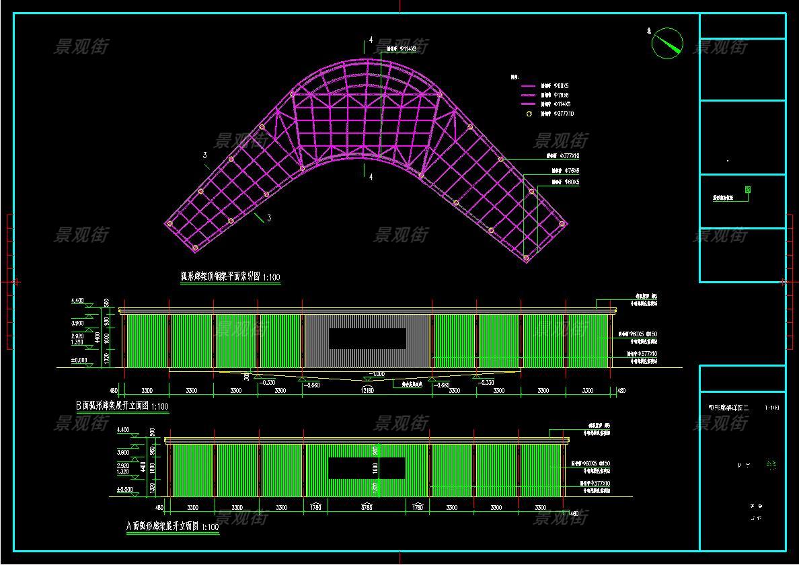Viewport: 799px width, 565px height.
Task: Click the Φ114X6 leader label above the arch
Action: (x=402, y=49)
